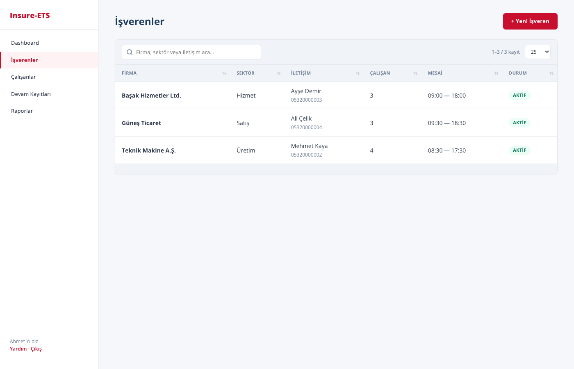This screenshot has height=369, width=574.
Task: Navigate to Raporlar section
Action: (22, 111)
